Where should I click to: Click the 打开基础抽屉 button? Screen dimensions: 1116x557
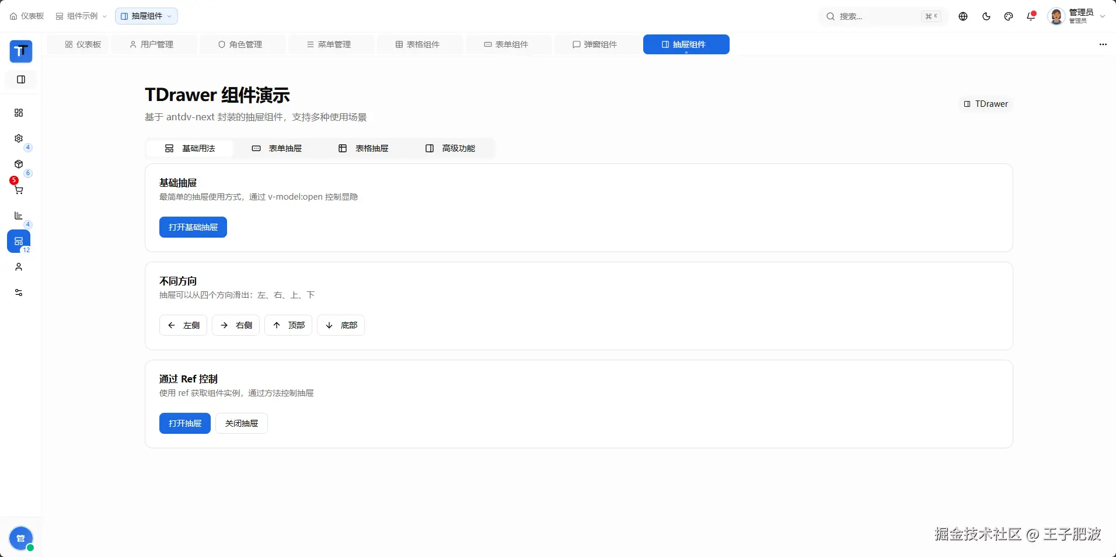pos(193,227)
